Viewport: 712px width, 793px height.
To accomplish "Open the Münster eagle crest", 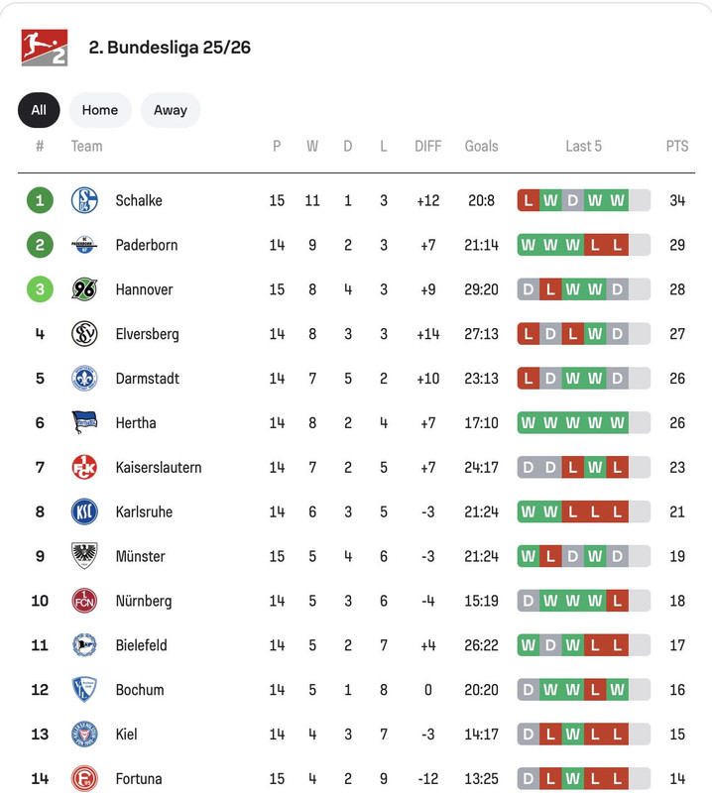I will pos(84,556).
